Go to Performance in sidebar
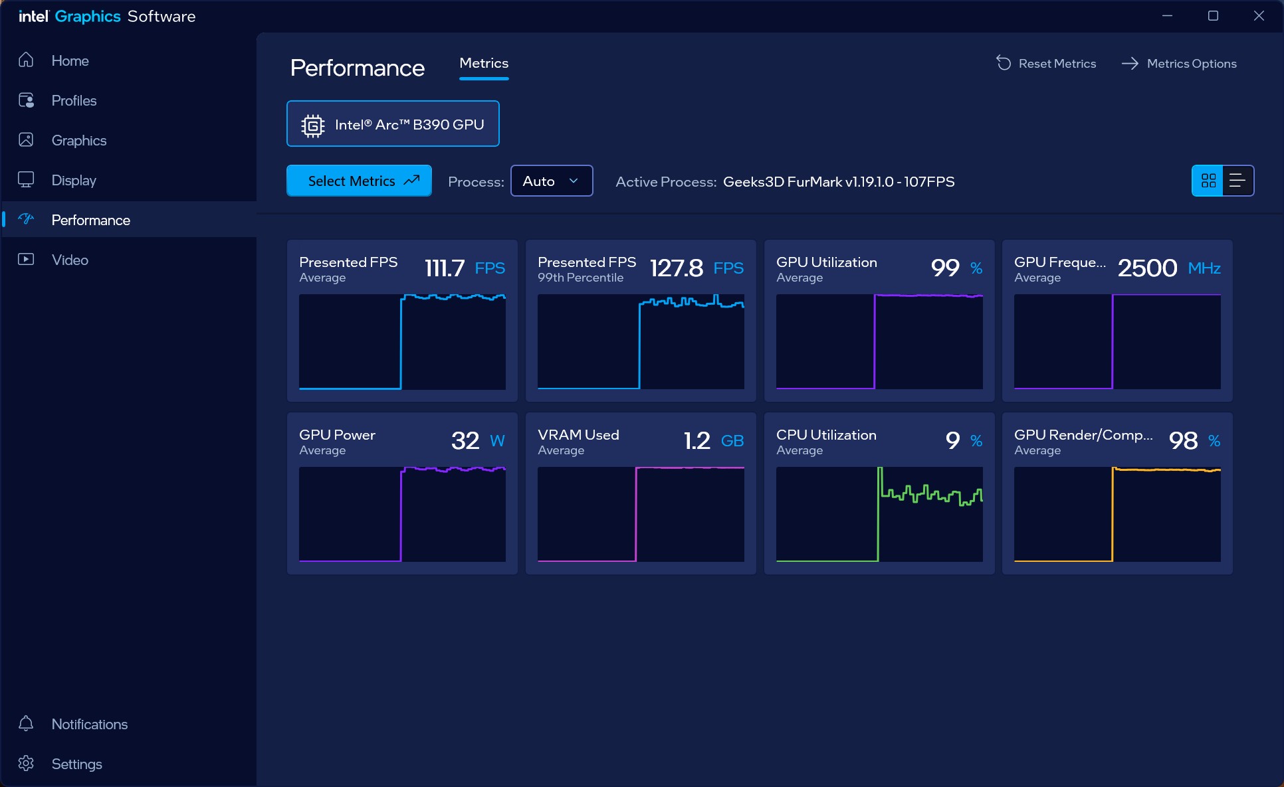The height and width of the screenshot is (787, 1284). [x=91, y=220]
